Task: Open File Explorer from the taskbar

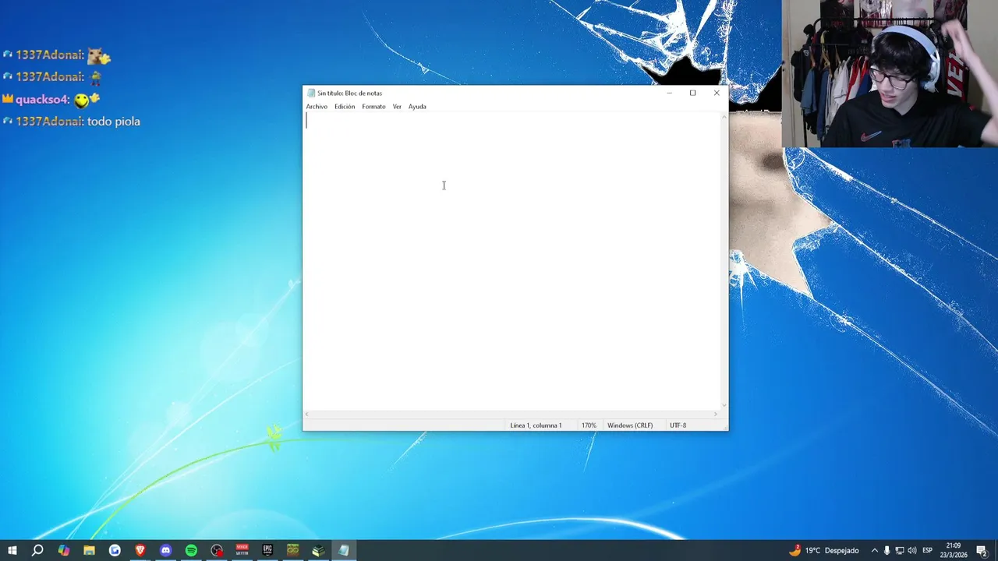Action: 89,551
